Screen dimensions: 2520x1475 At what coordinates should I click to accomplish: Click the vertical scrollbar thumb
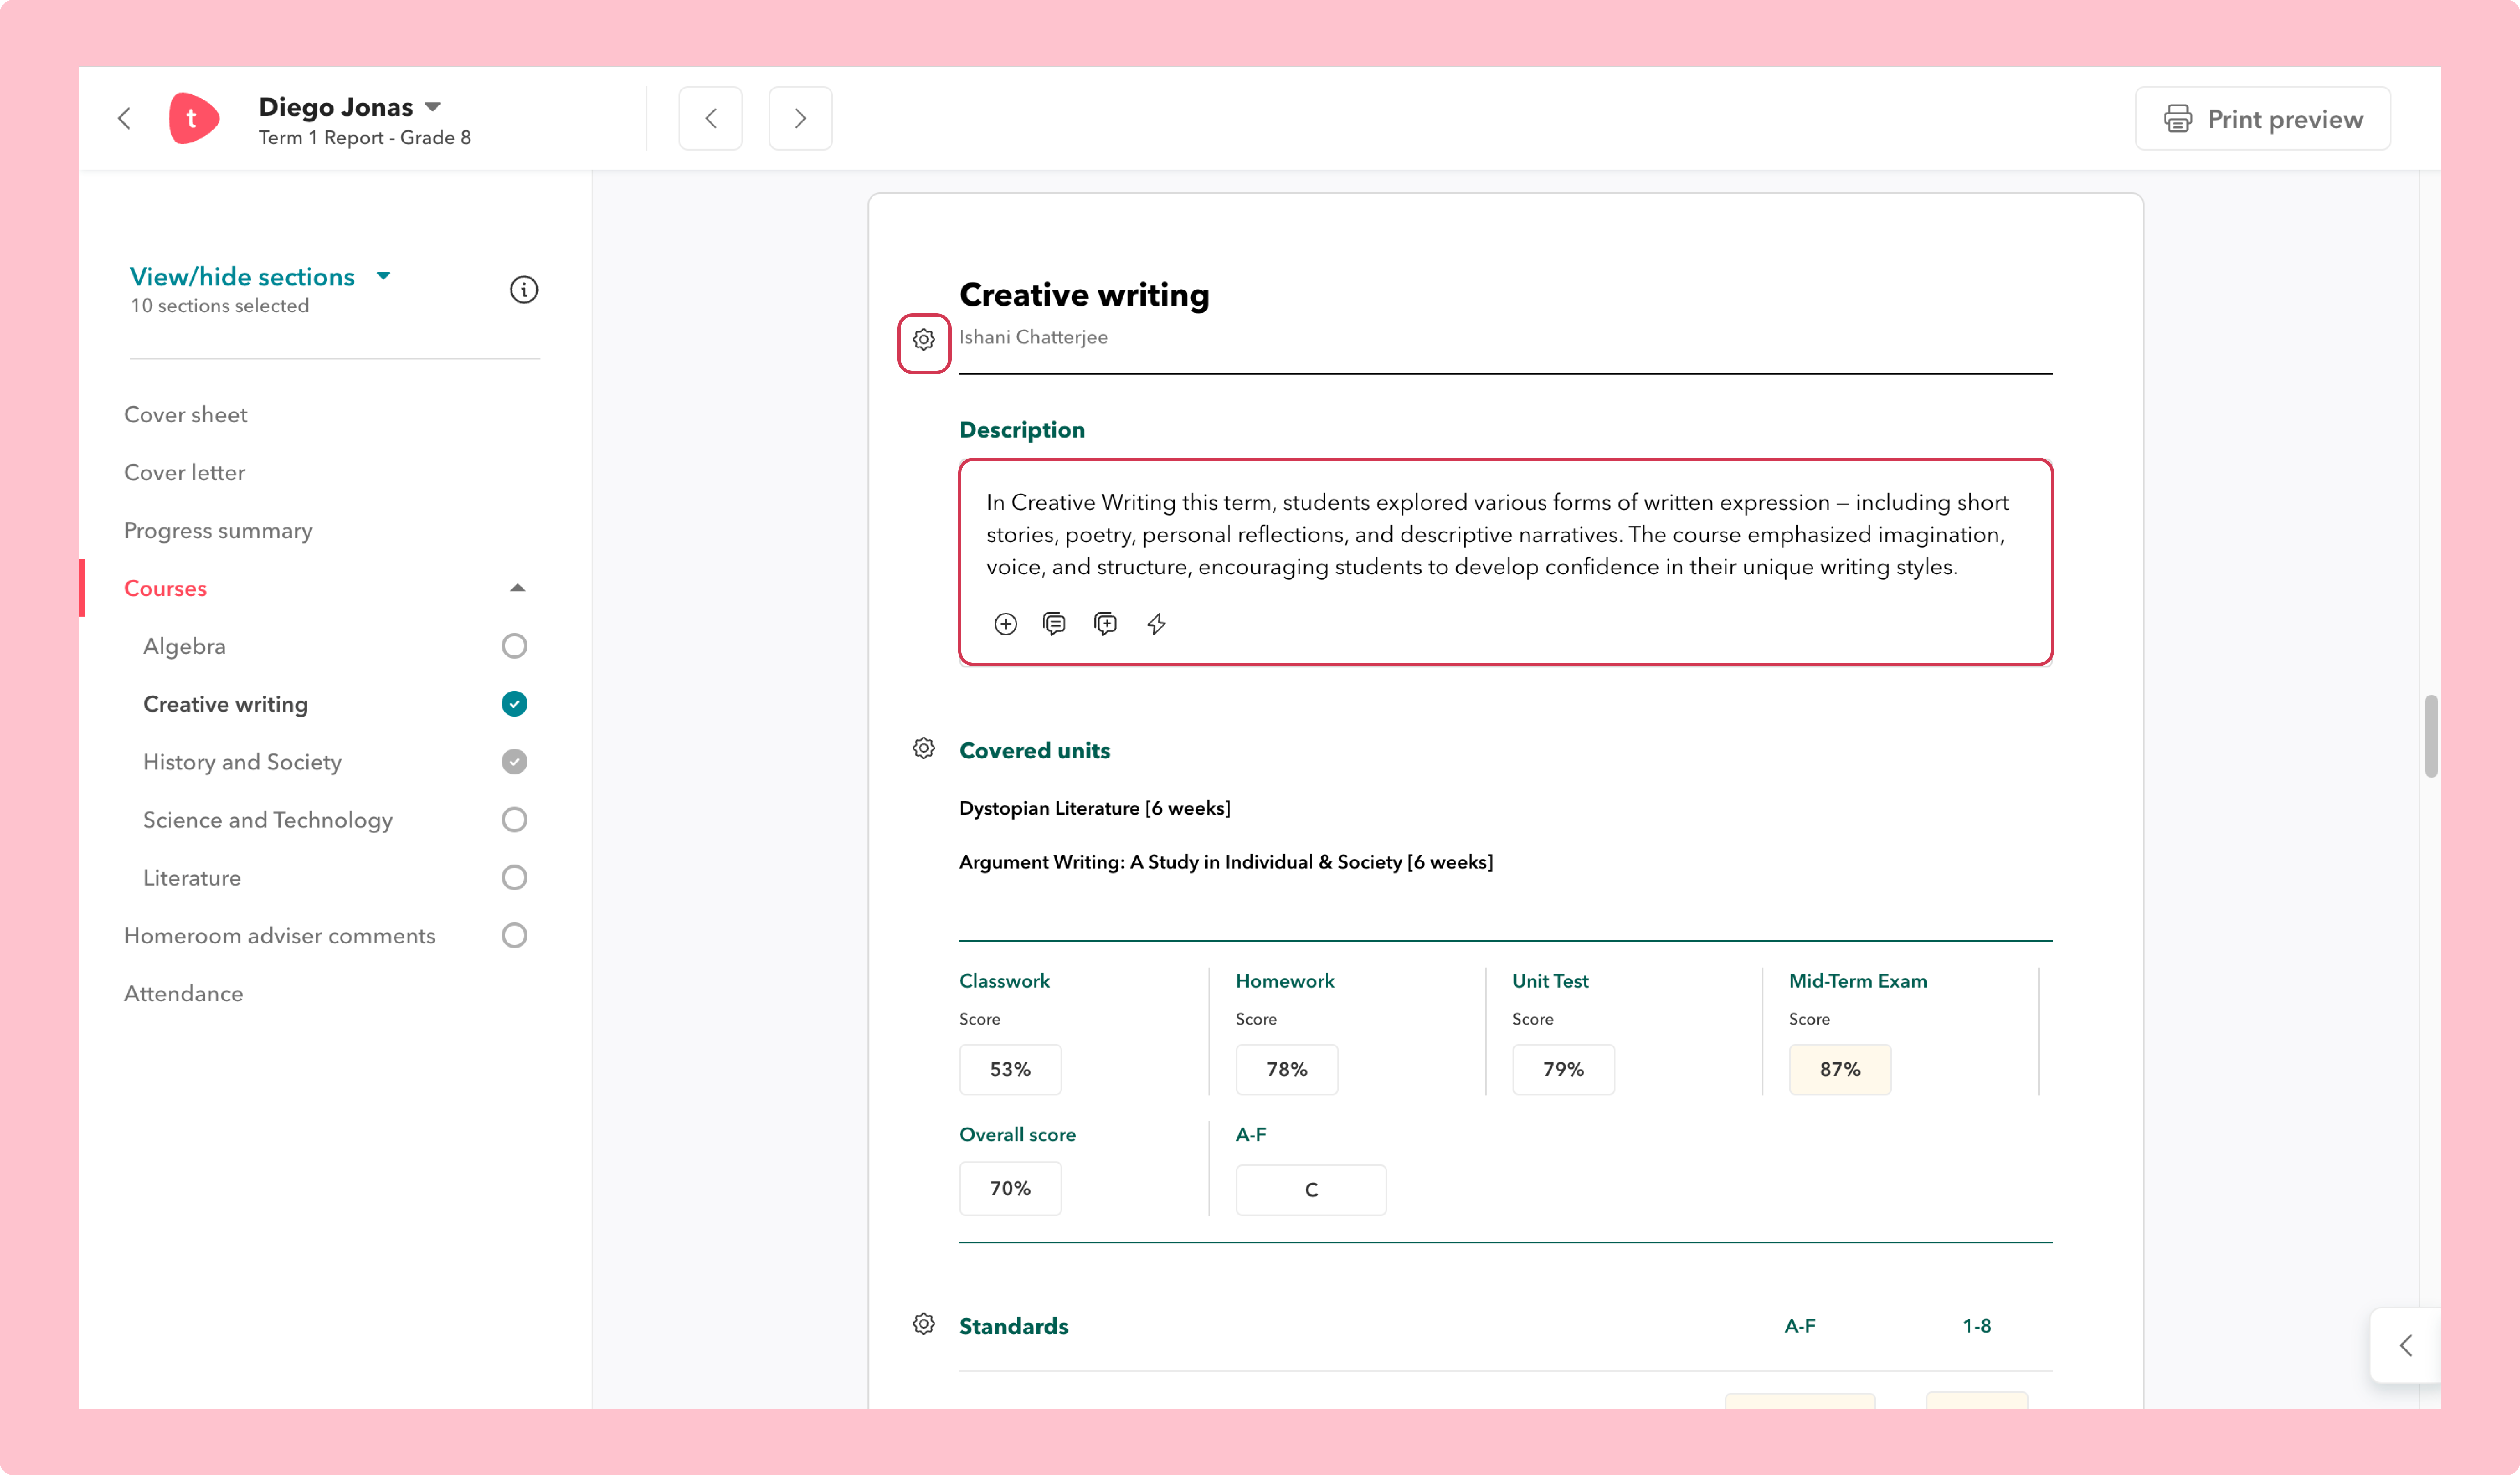point(2430,736)
